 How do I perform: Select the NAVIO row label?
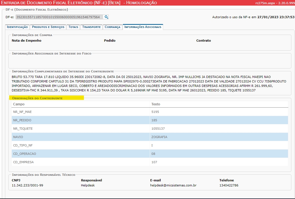click(x=18, y=137)
